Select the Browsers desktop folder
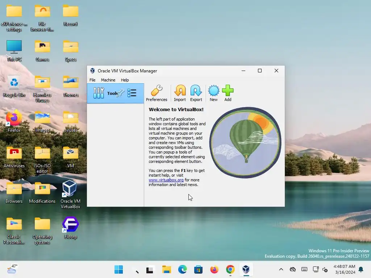Viewport: 371px width, 278px height. click(14, 193)
